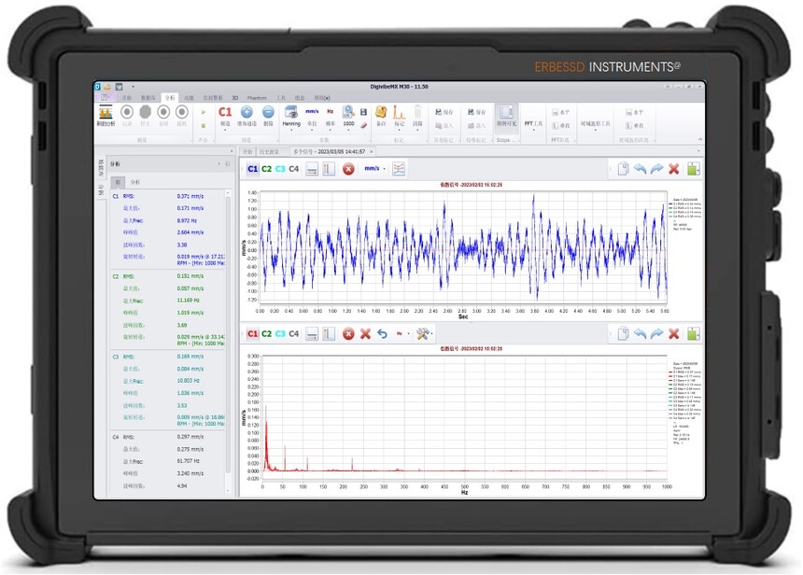Toggle C2 channel in time waveform toolbar

click(x=267, y=169)
